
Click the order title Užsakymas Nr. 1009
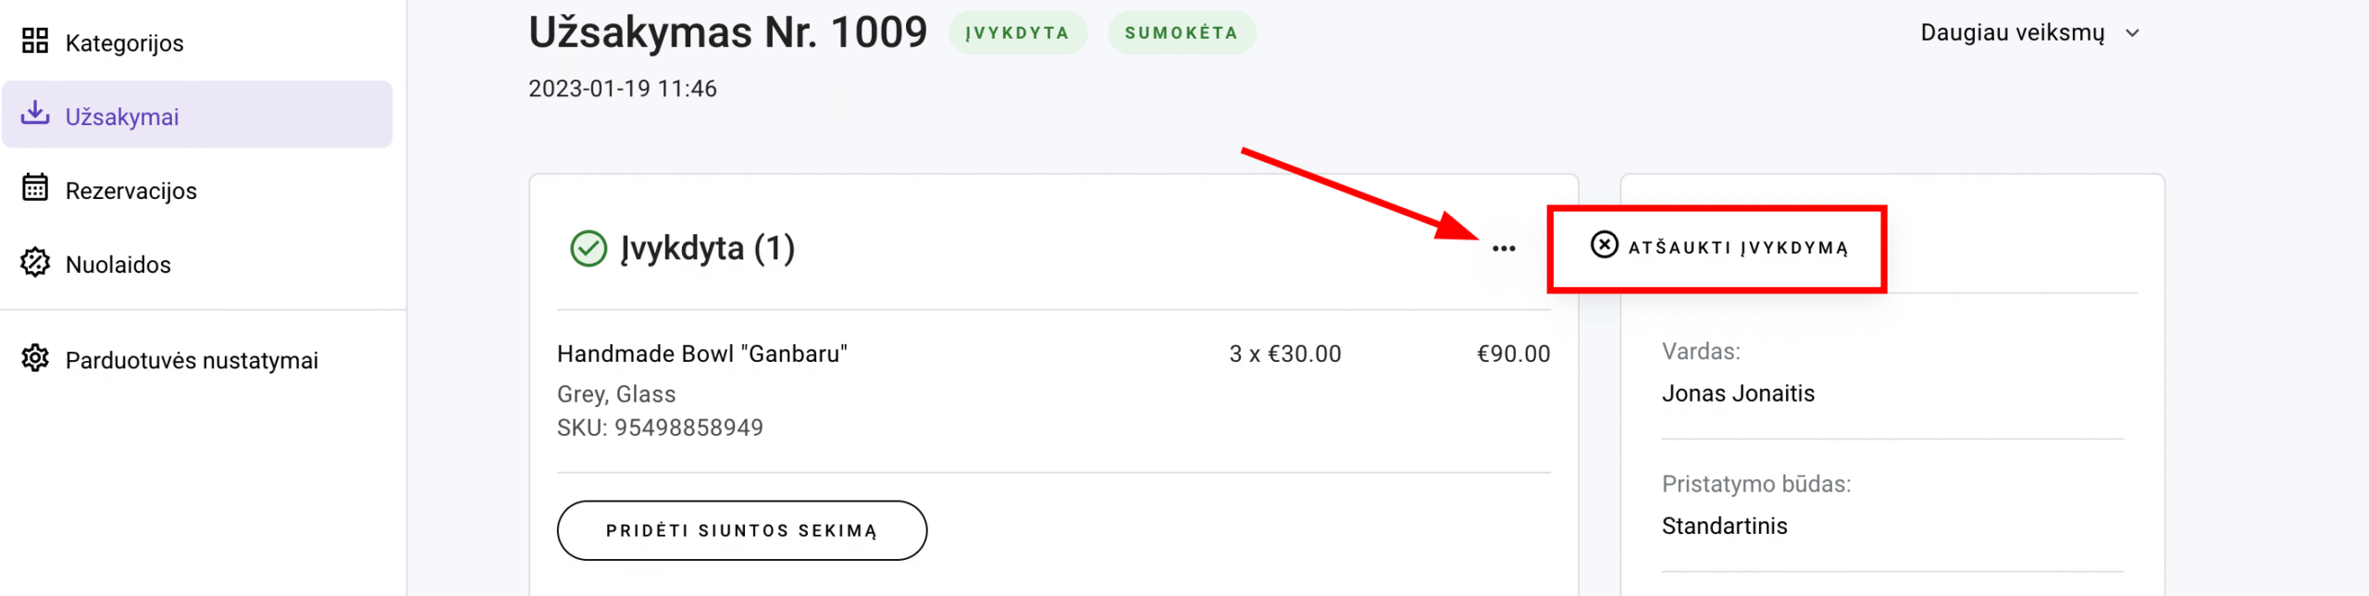click(727, 31)
